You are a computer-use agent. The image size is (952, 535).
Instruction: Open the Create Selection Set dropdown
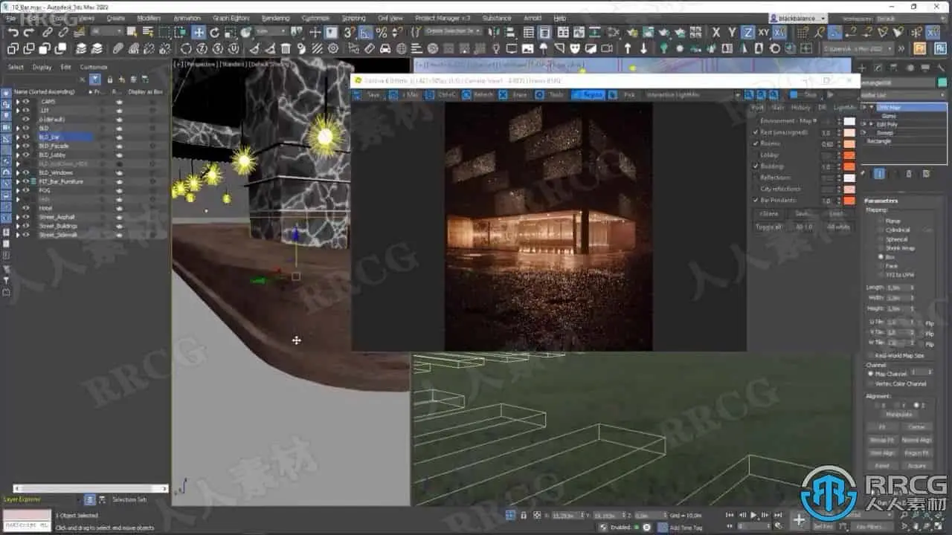pos(452,31)
